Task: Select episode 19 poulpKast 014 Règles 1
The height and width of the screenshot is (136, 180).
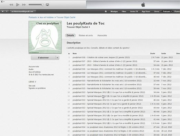Action: point(123,127)
